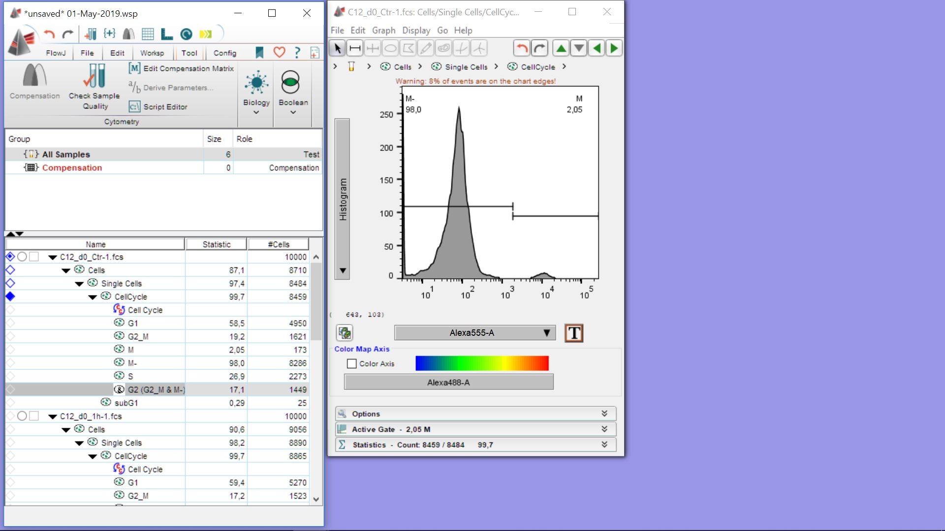Click the create group braces icon
Screen dimensions: 945x531
tap(109, 34)
